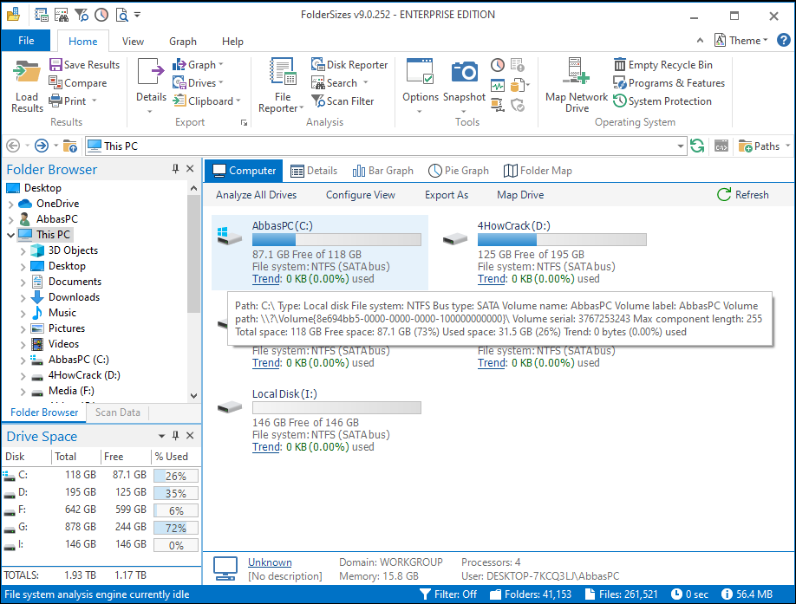
Task: Click the Local Disk (I:) drive icon
Action: pos(230,407)
